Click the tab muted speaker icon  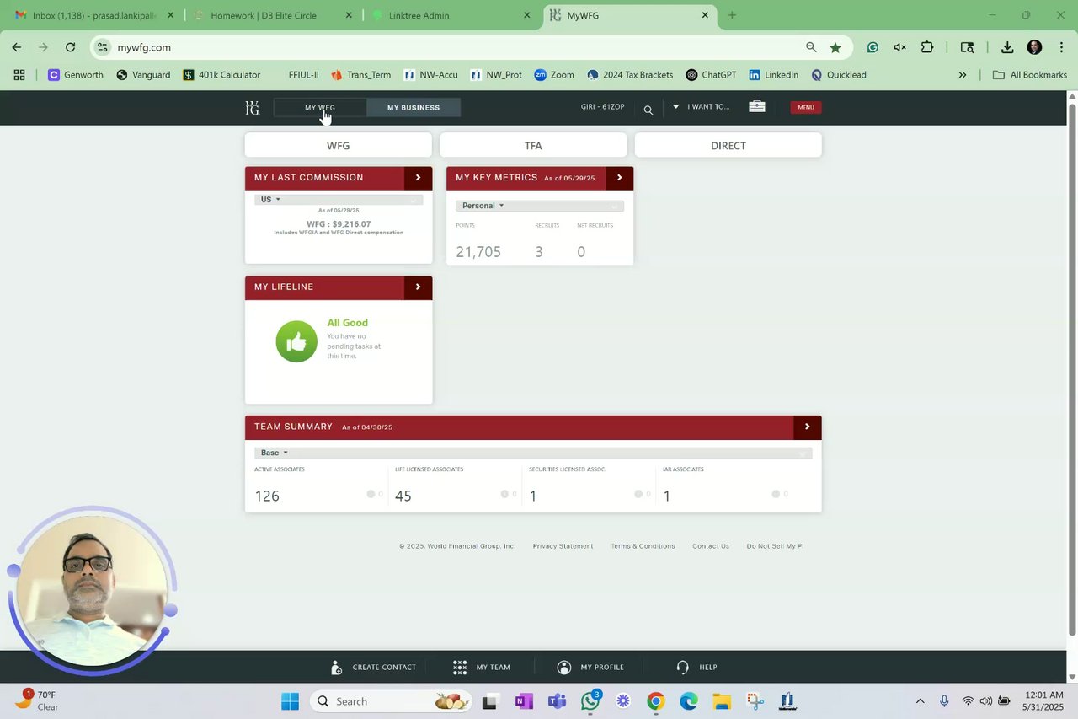coord(899,48)
